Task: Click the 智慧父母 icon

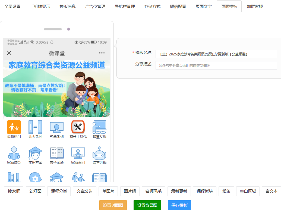Action: (x=99, y=127)
